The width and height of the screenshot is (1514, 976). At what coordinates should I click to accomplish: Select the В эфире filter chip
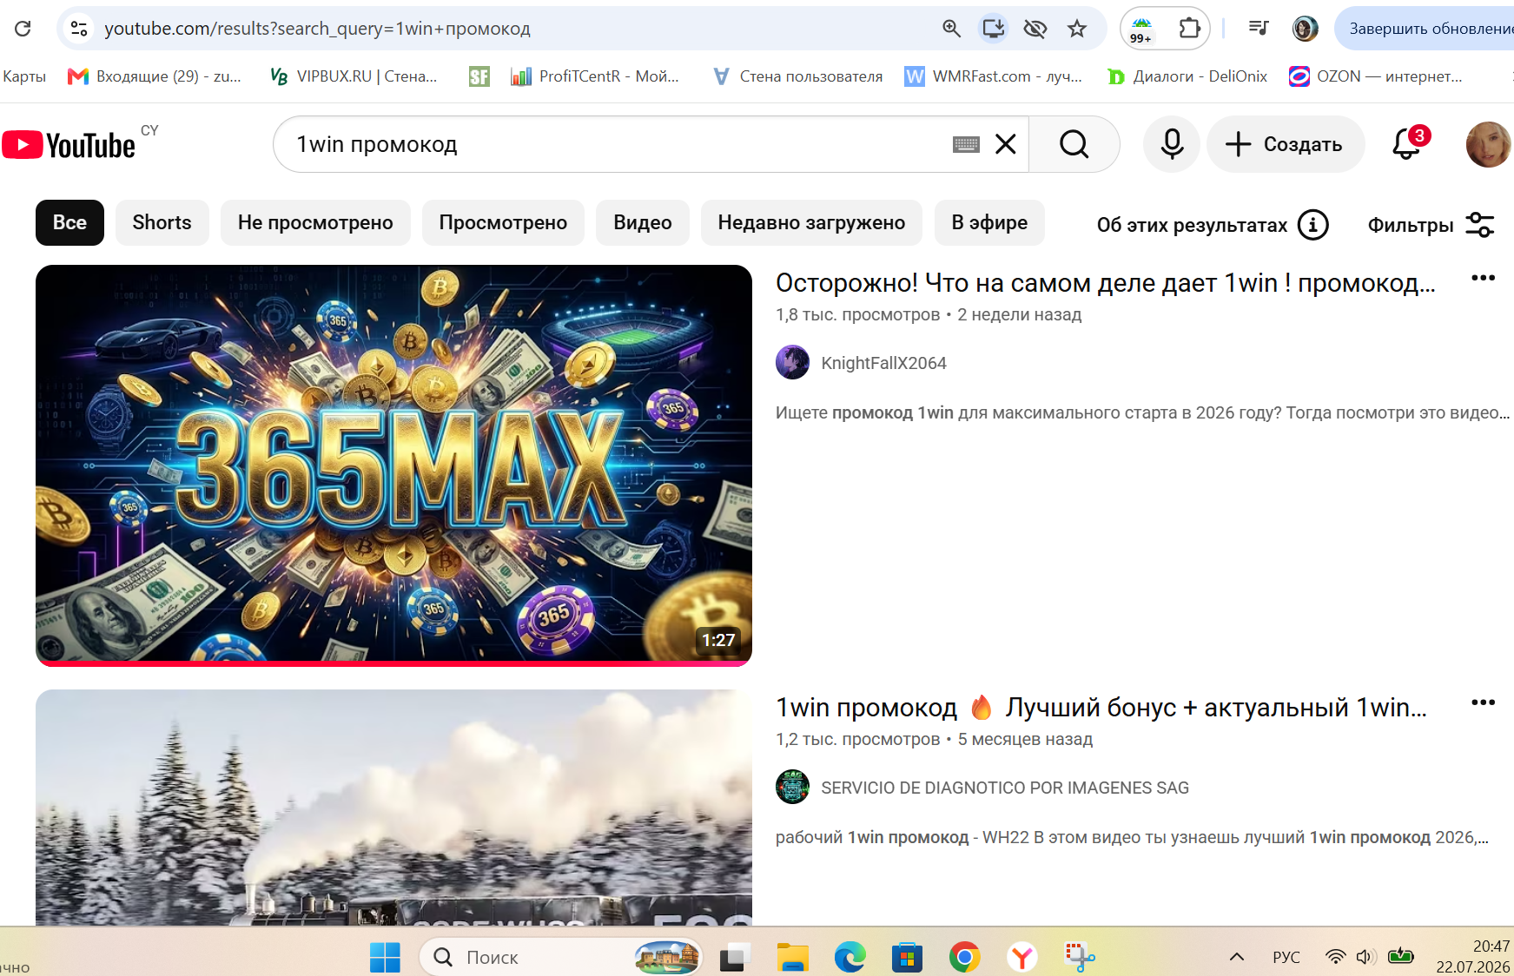coord(989,223)
